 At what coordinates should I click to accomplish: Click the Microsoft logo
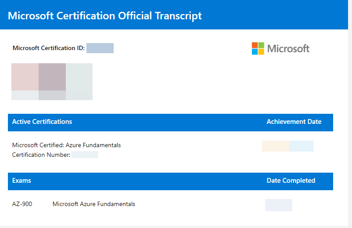[280, 48]
